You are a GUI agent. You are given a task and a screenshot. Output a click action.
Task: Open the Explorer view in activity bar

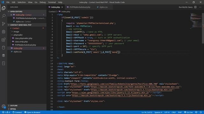coord(4,8)
